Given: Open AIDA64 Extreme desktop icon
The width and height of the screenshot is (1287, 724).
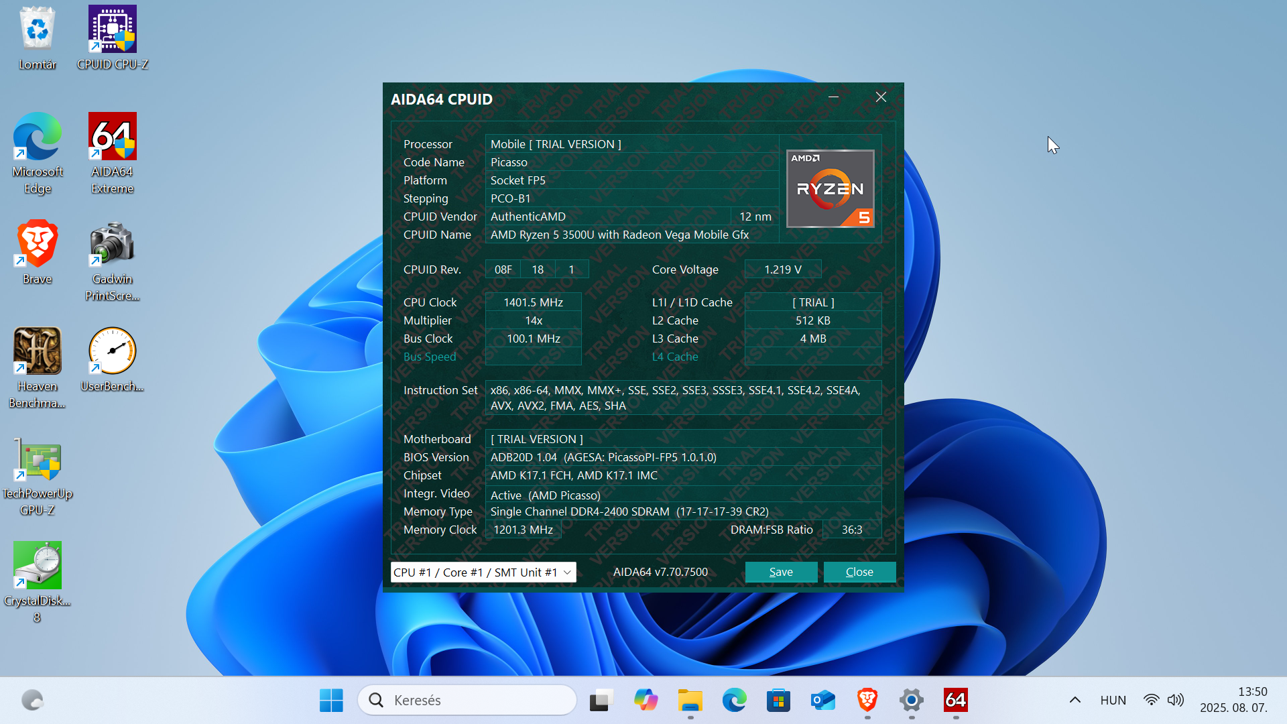Looking at the screenshot, I should [113, 154].
